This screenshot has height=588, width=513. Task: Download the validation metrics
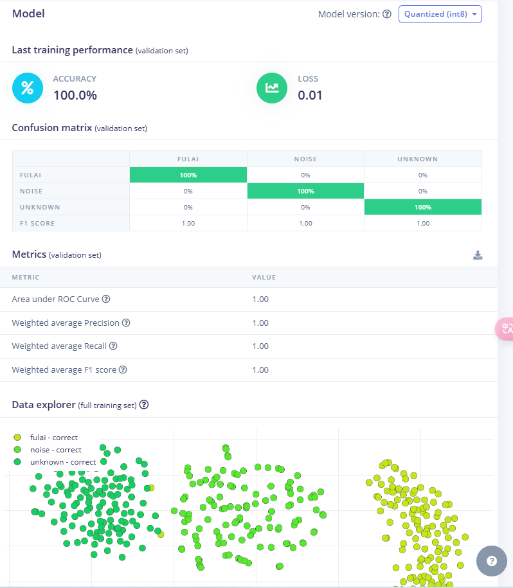(478, 255)
